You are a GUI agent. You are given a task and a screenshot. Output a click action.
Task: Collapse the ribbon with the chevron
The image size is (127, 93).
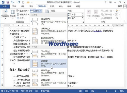(x=124, y=22)
